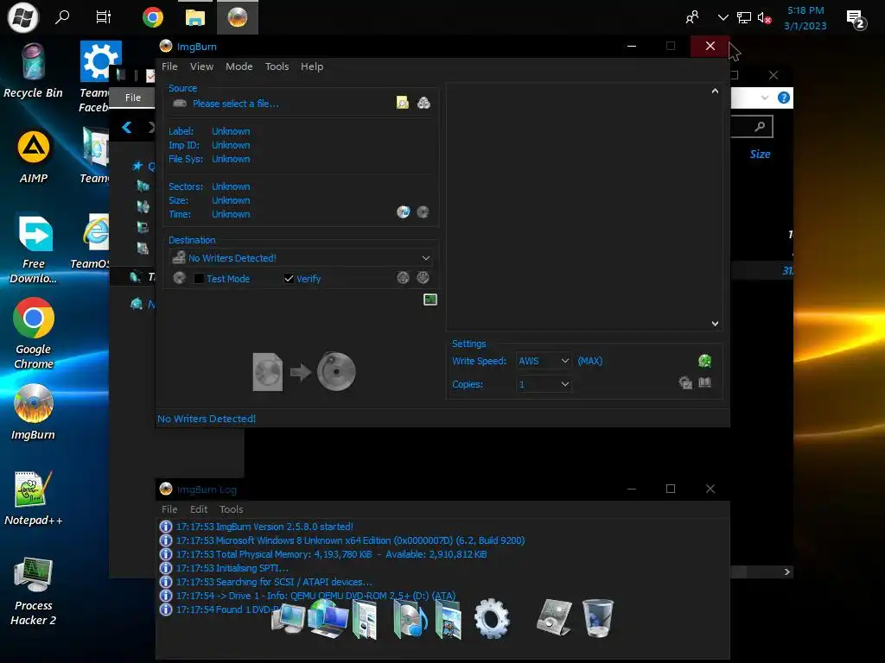Click 'Please select a file...' source text
This screenshot has width=885, height=663.
pos(235,104)
